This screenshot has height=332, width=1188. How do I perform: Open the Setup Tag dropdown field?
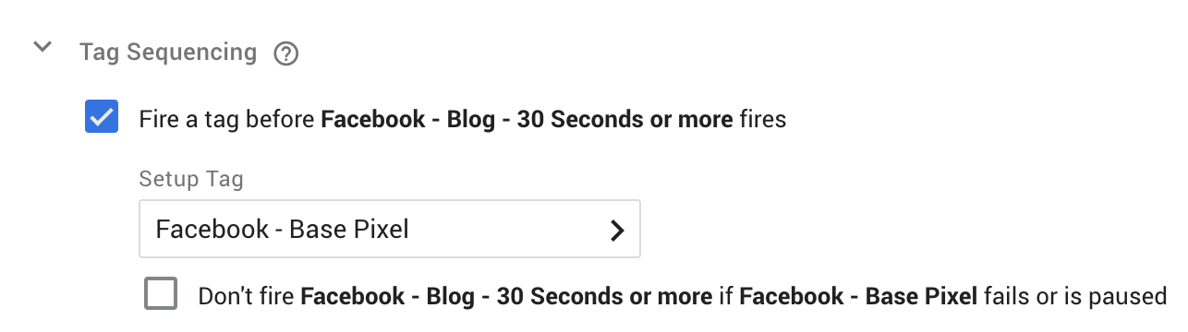coord(389,229)
